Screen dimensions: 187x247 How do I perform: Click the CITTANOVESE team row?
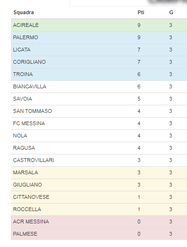pyautogui.click(x=99, y=197)
